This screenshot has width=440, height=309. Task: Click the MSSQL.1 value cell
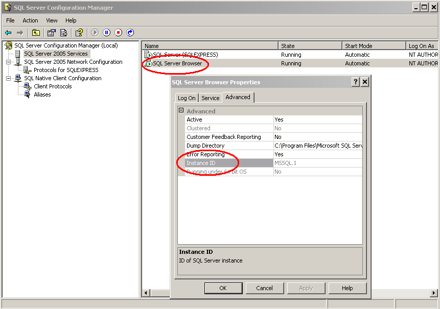pyautogui.click(x=318, y=163)
